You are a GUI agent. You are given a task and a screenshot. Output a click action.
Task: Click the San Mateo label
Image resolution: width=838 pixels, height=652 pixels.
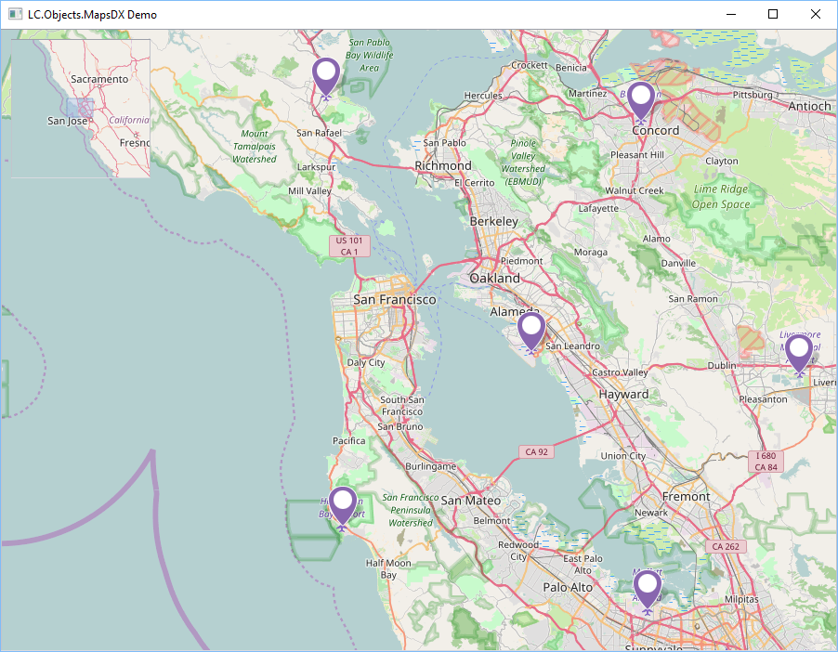(471, 501)
